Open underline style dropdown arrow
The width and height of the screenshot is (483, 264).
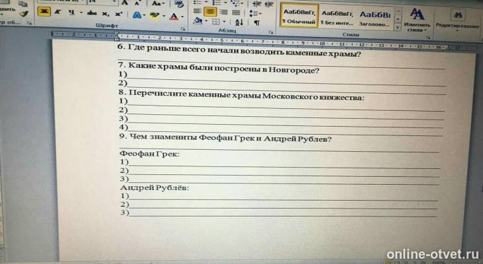pyautogui.click(x=81, y=13)
